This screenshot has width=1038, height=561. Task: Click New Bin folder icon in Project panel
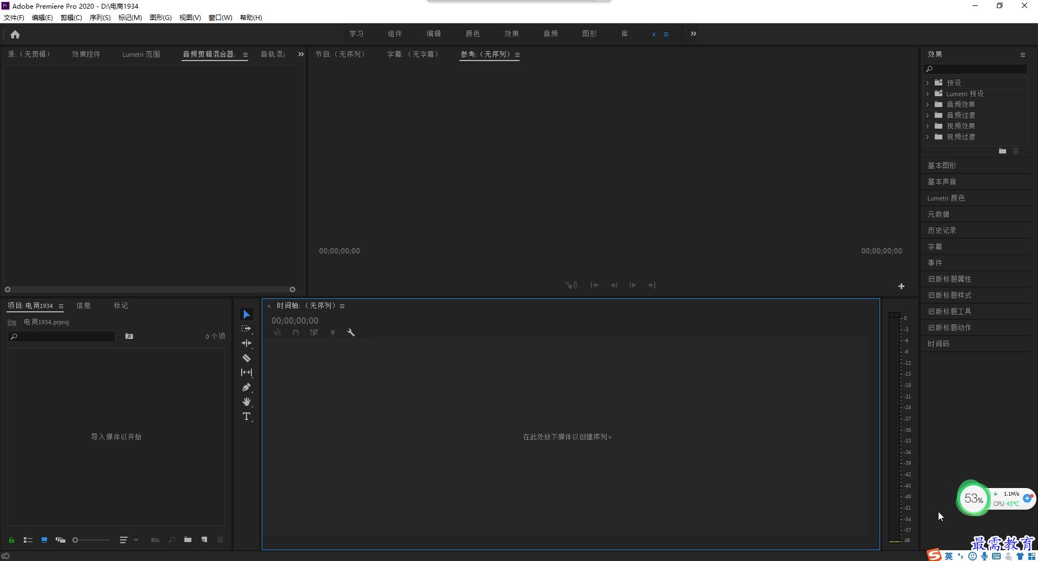click(x=188, y=539)
